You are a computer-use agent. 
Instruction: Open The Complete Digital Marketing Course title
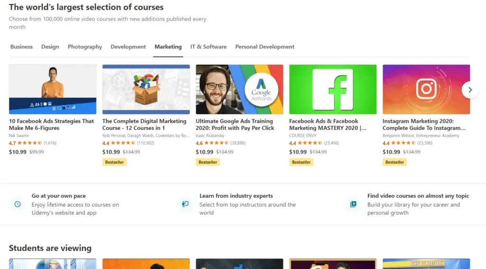coord(144,125)
